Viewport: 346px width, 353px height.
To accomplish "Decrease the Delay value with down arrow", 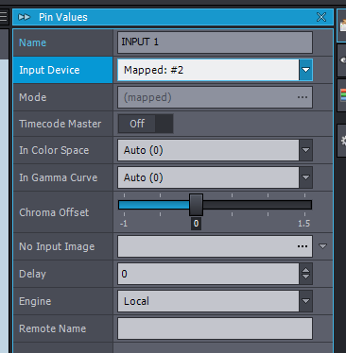I will click(x=305, y=277).
